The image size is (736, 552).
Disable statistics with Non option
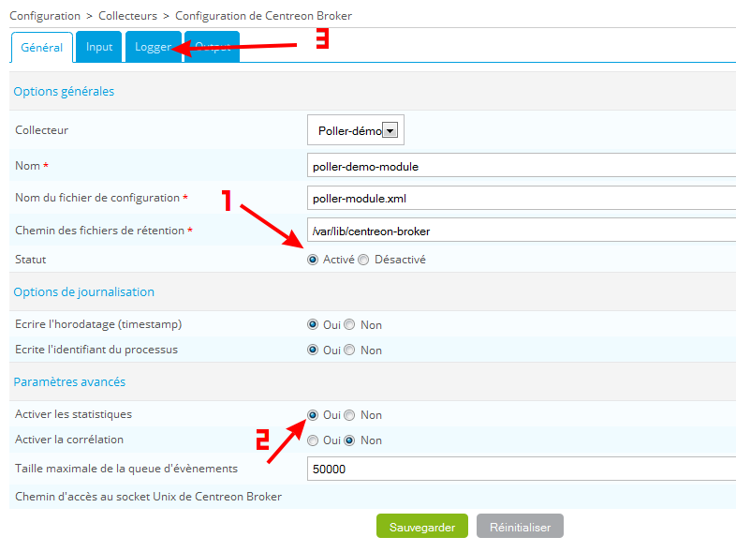tap(349, 415)
